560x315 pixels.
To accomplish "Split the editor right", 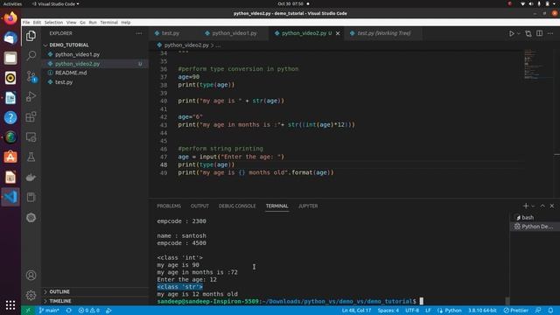I will pos(539,33).
